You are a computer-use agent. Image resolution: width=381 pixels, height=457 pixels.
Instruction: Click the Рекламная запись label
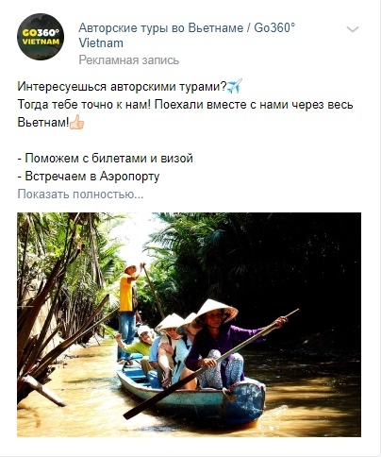tap(129, 59)
